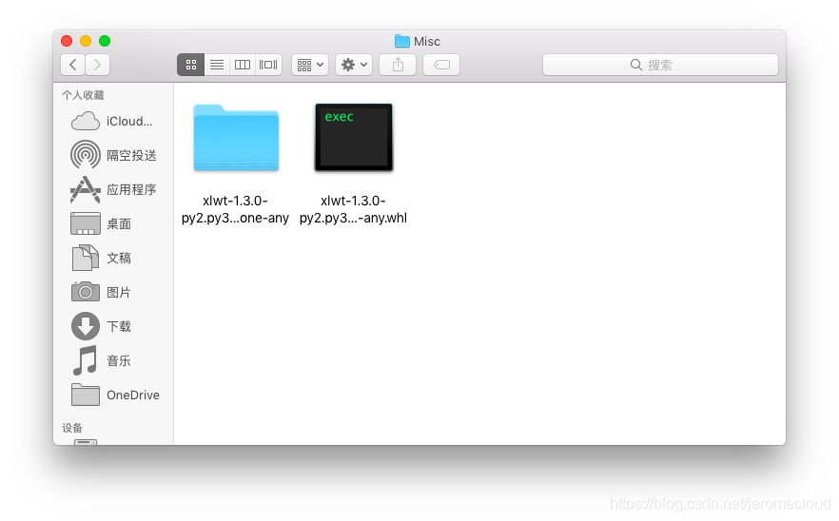
Task: Open Desktop (桌面) in sidebar
Action: click(101, 223)
